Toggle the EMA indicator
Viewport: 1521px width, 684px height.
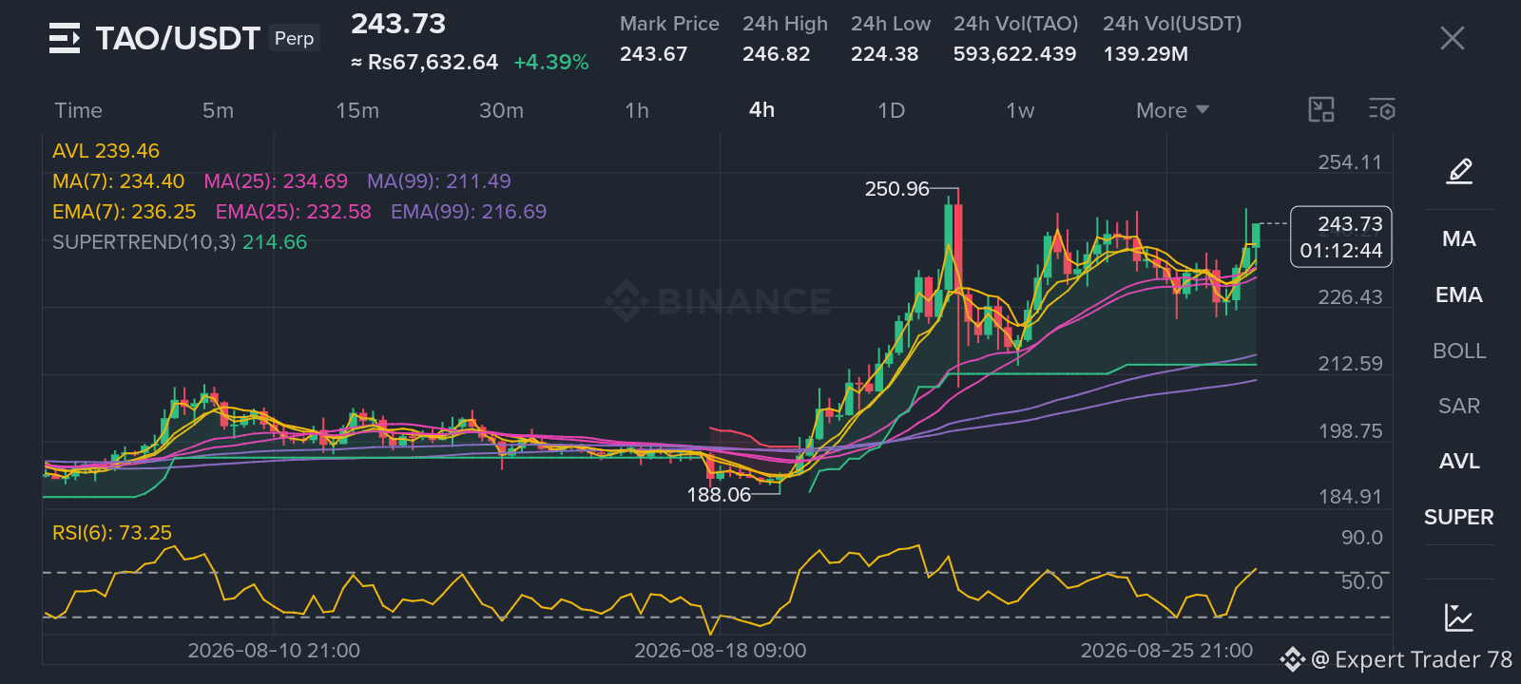tap(1459, 294)
